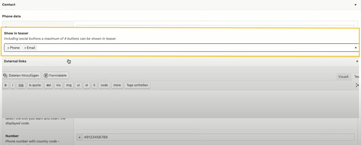Open the Show in teaser select field
Viewport: 361px width, 145px height.
(x=195, y=48)
